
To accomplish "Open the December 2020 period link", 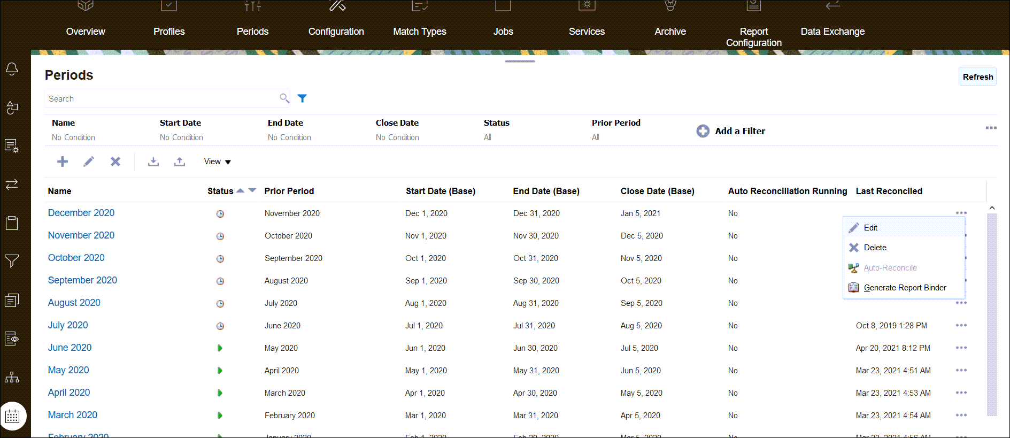I will pyautogui.click(x=81, y=213).
